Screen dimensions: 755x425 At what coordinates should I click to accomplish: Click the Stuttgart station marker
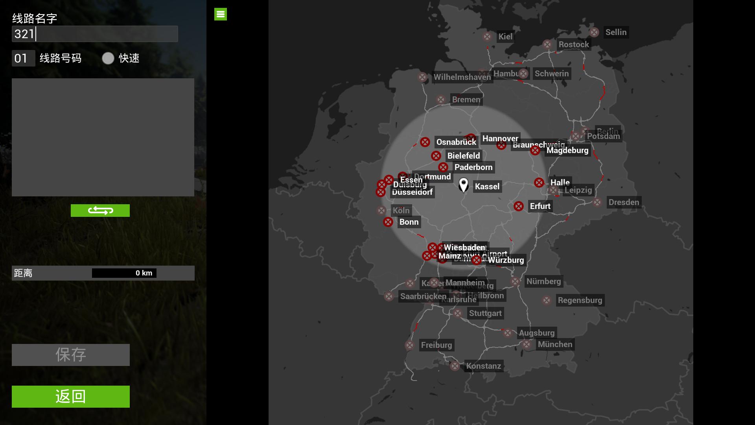pos(458,313)
